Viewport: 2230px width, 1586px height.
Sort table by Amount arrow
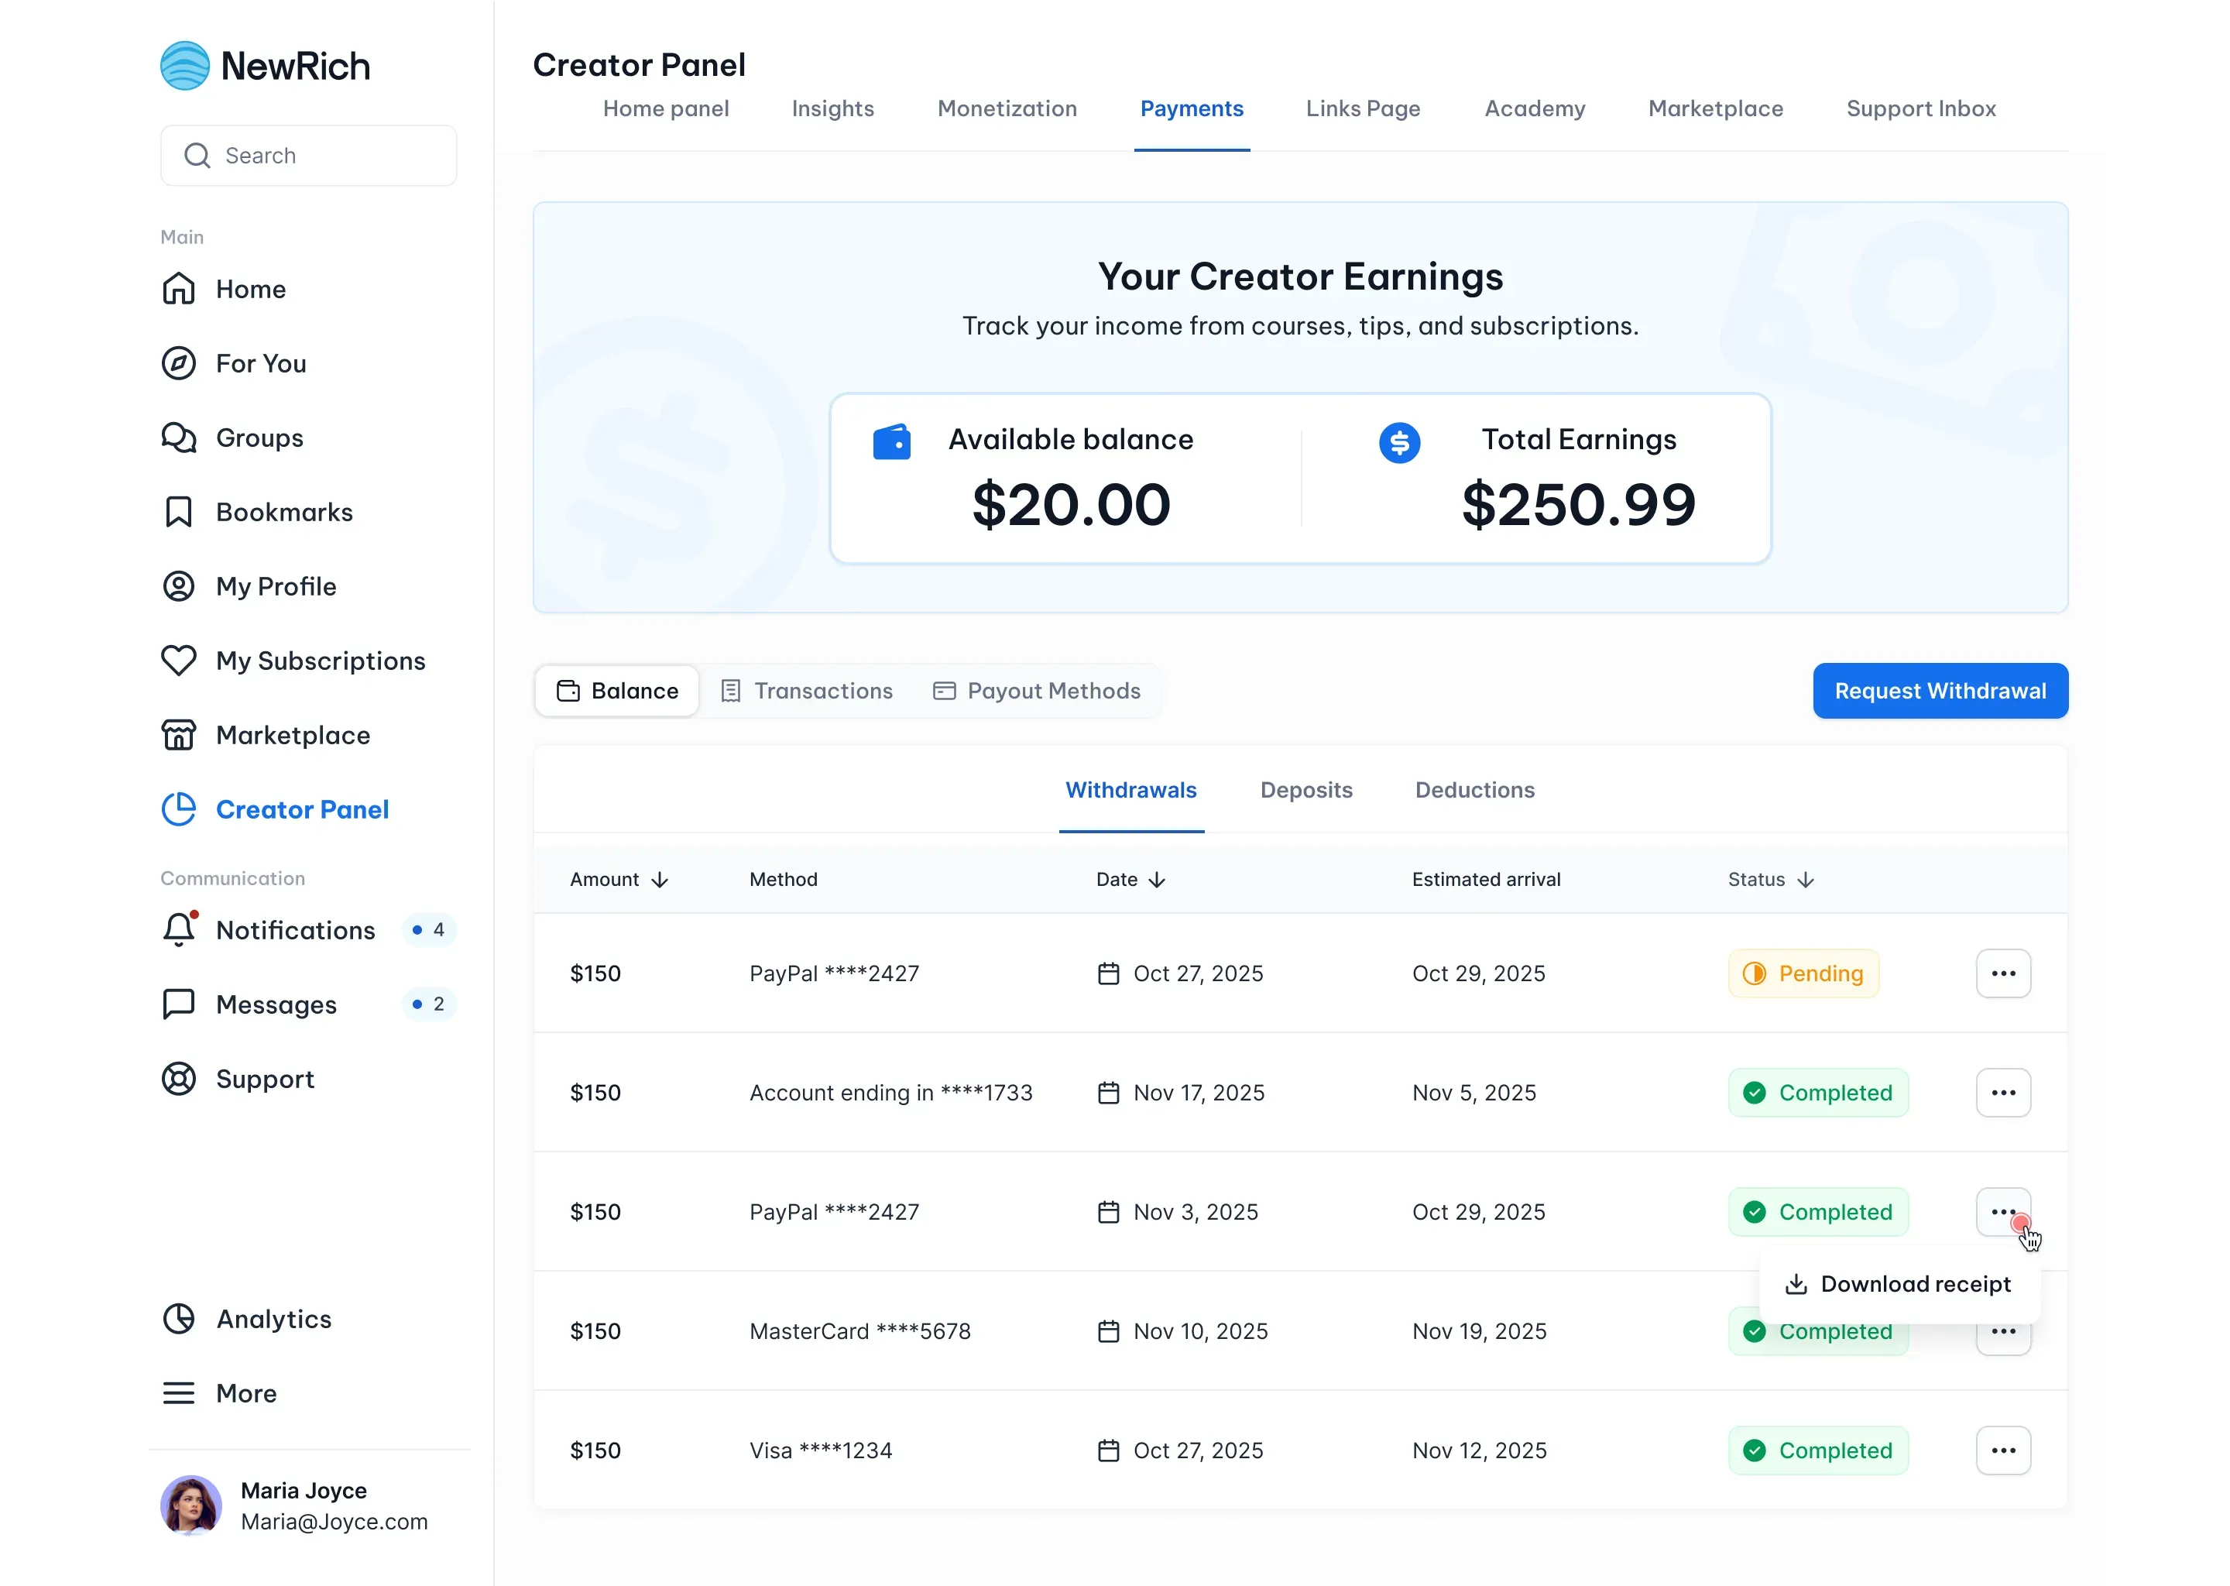pyautogui.click(x=660, y=880)
